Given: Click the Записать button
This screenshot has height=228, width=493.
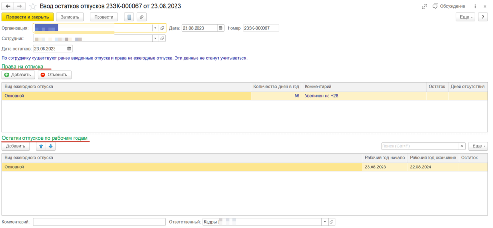Looking at the screenshot, I should [x=70, y=17].
